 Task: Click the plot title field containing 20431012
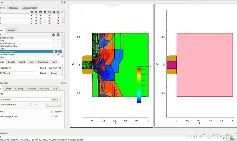pyautogui.click(x=25, y=100)
